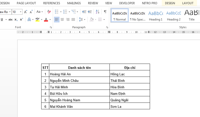Apply the No Spacing style
The height and width of the screenshot is (117, 200).
138,15
